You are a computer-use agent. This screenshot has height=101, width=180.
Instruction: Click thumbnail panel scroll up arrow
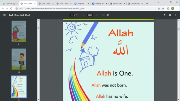tap(39, 20)
